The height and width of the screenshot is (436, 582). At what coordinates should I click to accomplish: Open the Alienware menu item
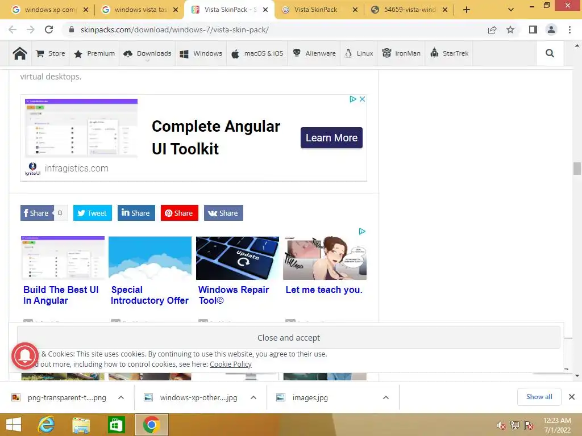[x=314, y=53]
